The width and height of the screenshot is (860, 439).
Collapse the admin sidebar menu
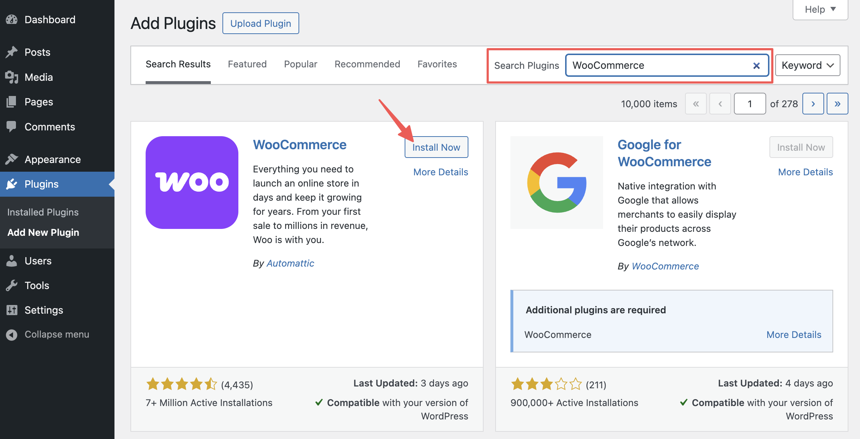click(x=57, y=334)
